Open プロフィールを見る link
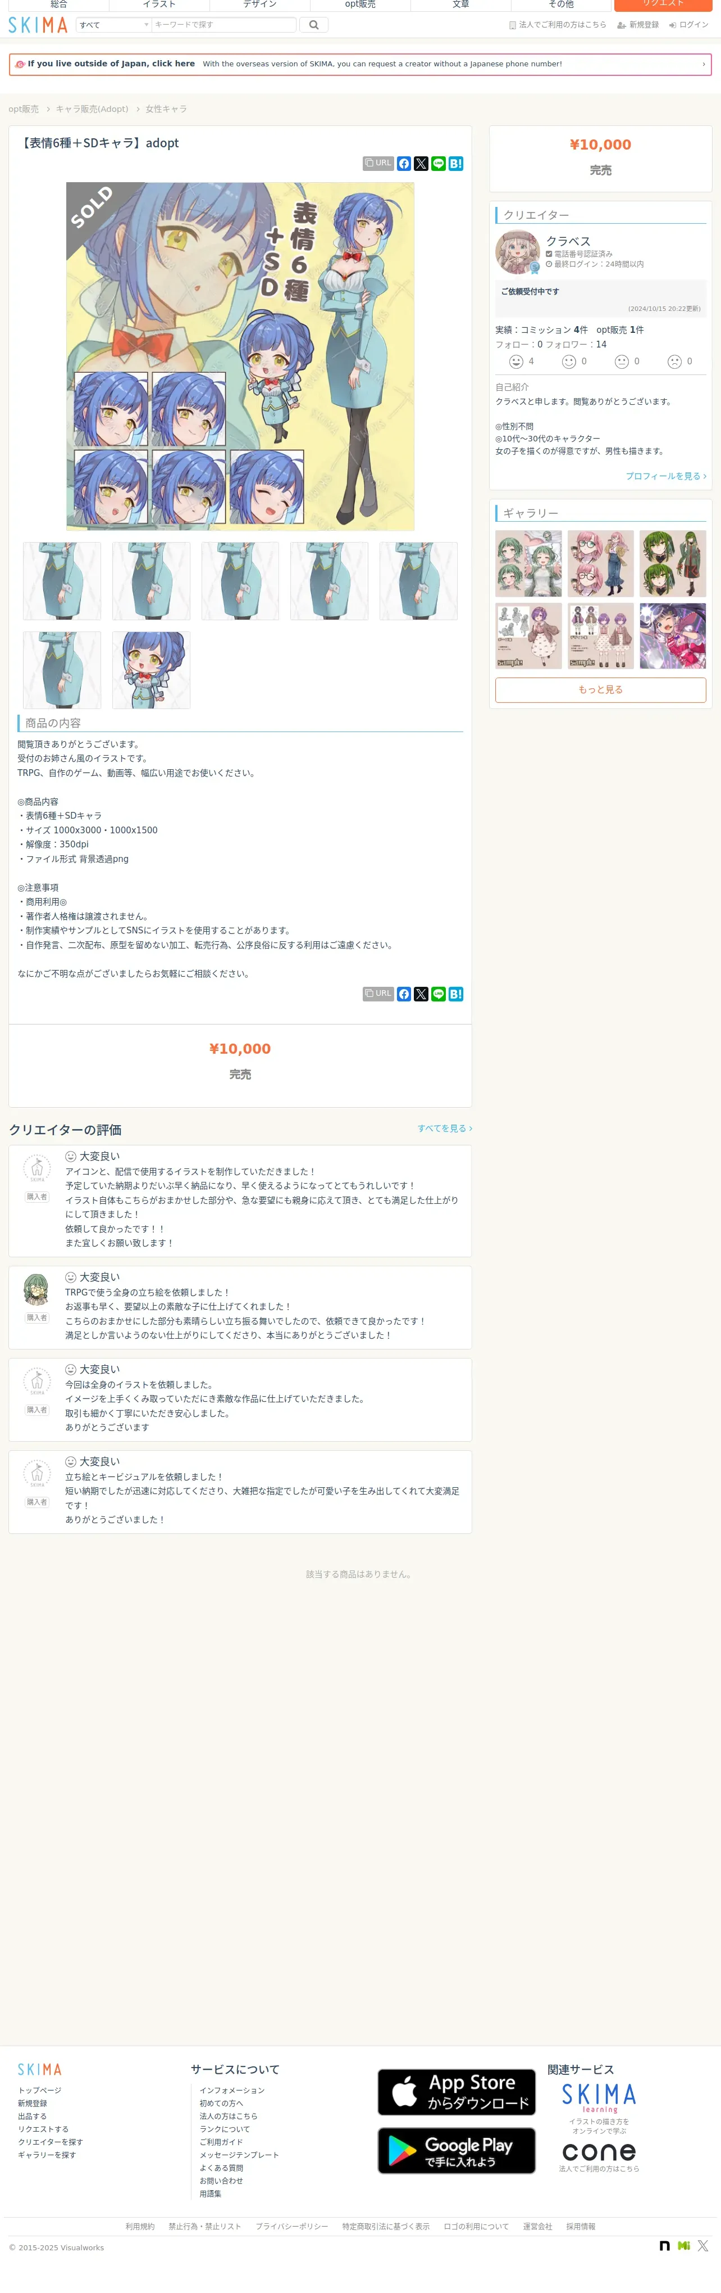This screenshot has height=2293, width=721. point(666,476)
